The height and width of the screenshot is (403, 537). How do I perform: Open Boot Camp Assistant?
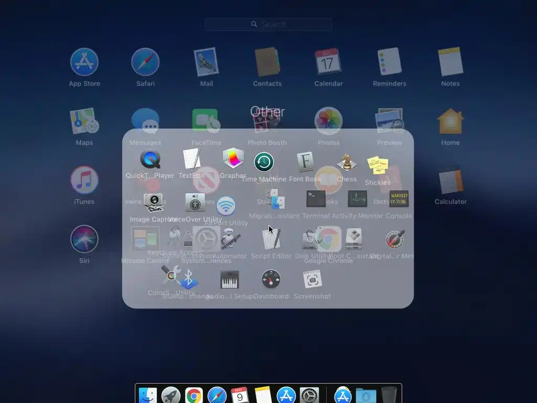coord(354,239)
